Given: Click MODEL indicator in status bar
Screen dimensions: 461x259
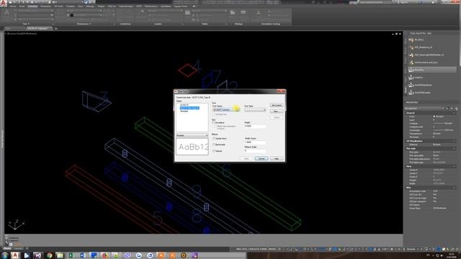Looking at the screenshot, I should pyautogui.click(x=272, y=249).
